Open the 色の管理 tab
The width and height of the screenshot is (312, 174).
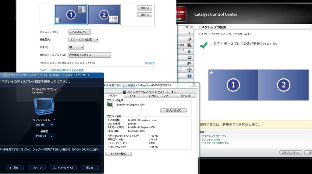(185, 96)
